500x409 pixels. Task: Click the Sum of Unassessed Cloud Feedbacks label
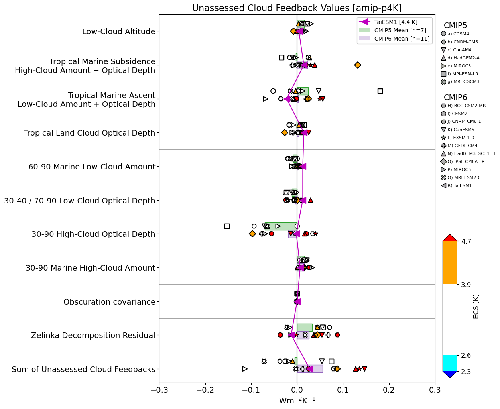click(83, 369)
